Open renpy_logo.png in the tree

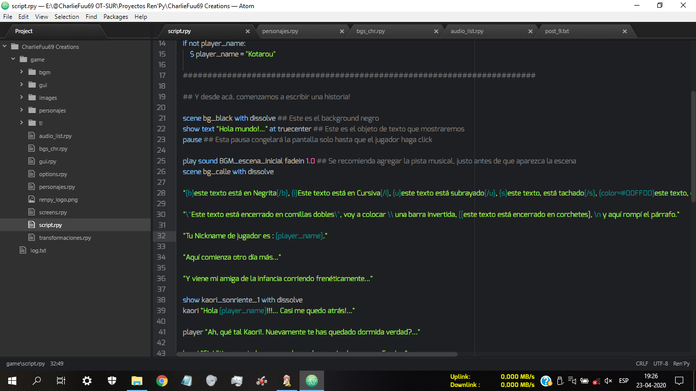[58, 200]
